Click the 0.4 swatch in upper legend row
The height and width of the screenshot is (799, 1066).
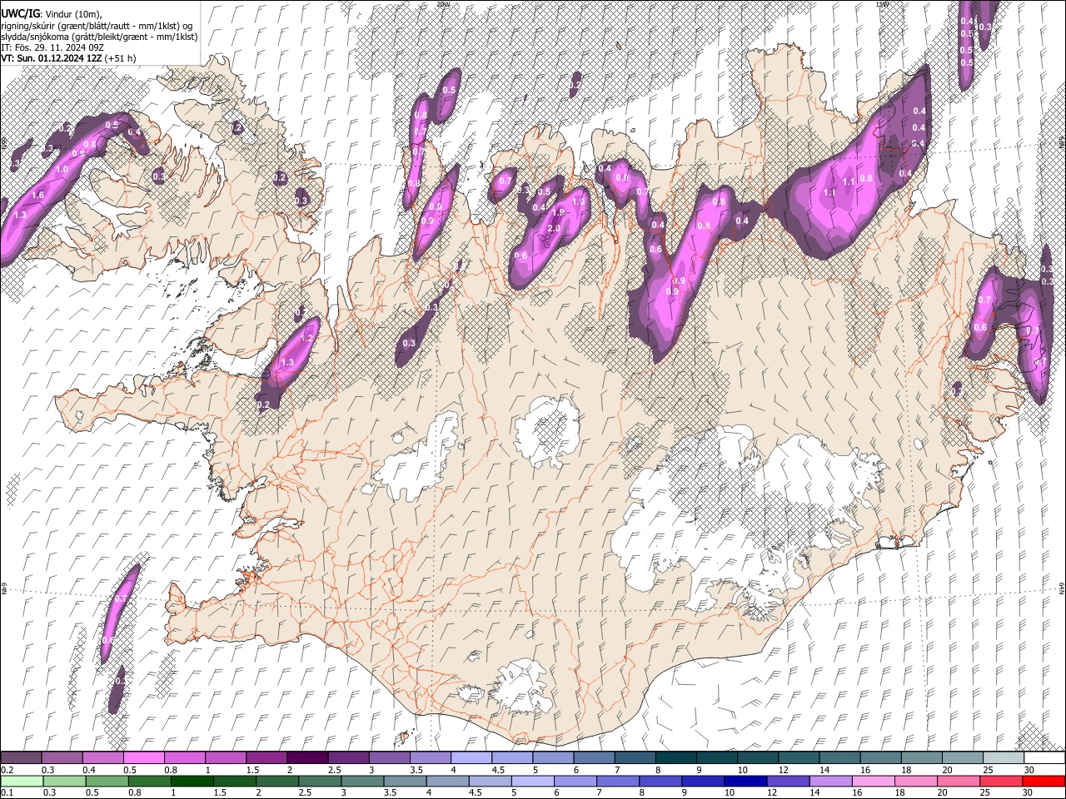pyautogui.click(x=103, y=758)
